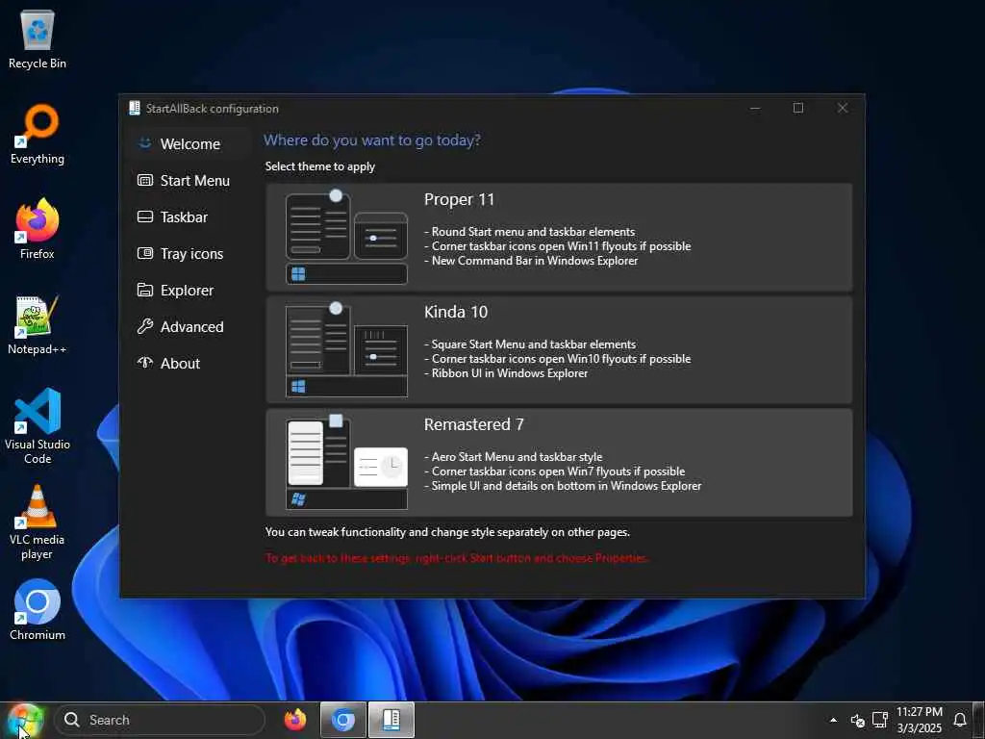
Task: Minimize the StartAllBack configuration window
Action: pyautogui.click(x=755, y=108)
